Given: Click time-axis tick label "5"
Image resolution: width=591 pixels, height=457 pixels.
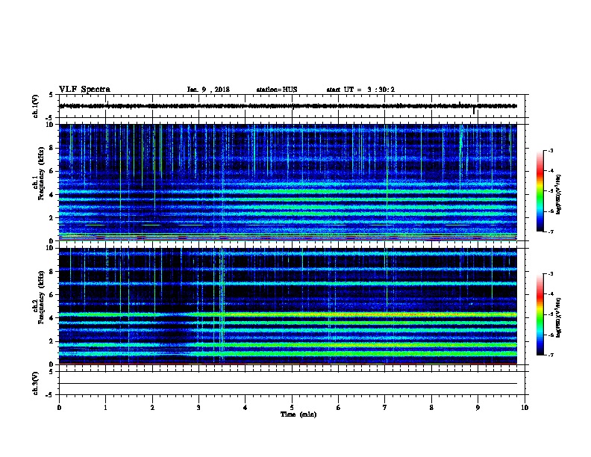Looking at the screenshot, I should tap(292, 408).
